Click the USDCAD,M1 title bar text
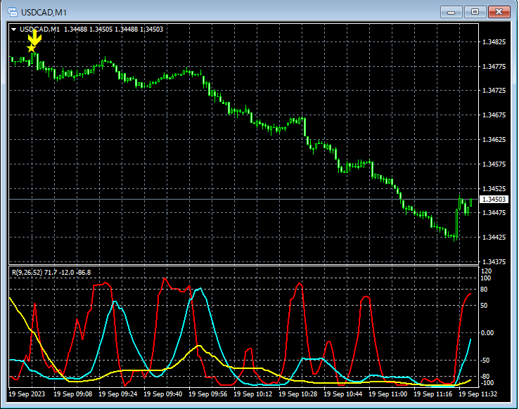 (x=44, y=12)
